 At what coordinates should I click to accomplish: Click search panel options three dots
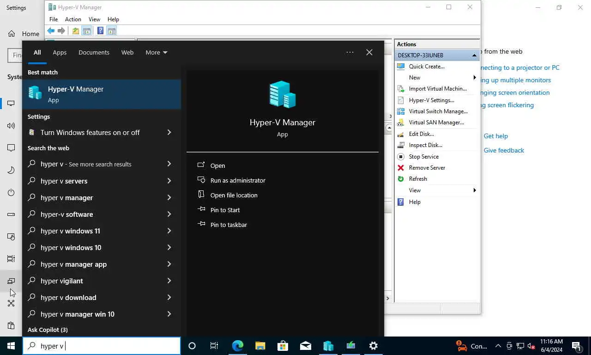[350, 52]
